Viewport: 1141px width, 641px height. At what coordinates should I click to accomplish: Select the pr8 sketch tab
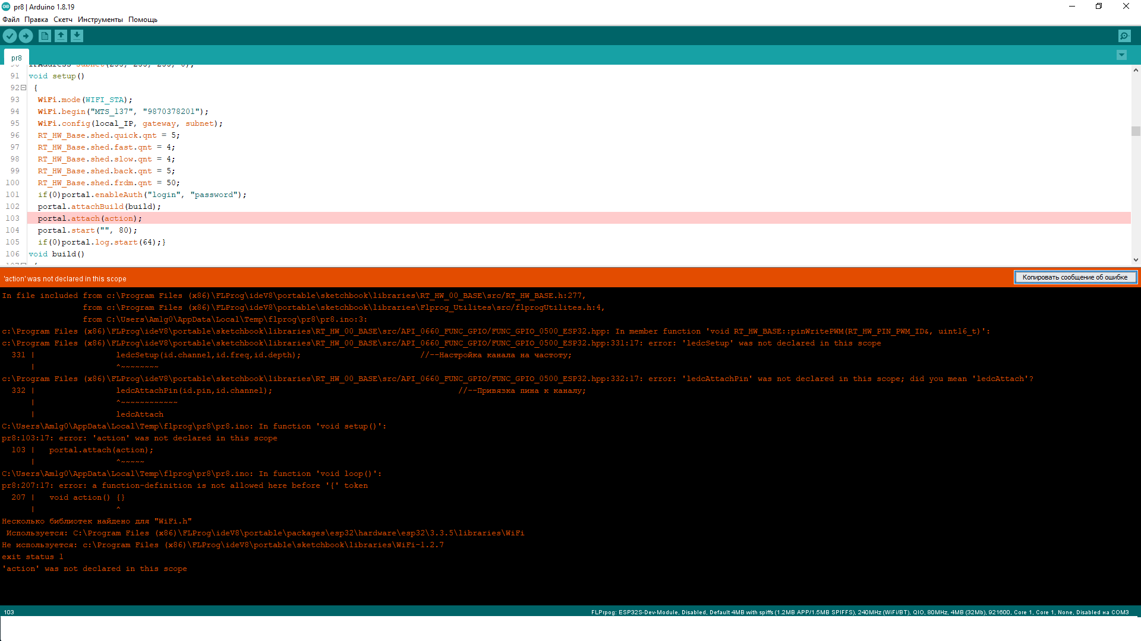17,58
